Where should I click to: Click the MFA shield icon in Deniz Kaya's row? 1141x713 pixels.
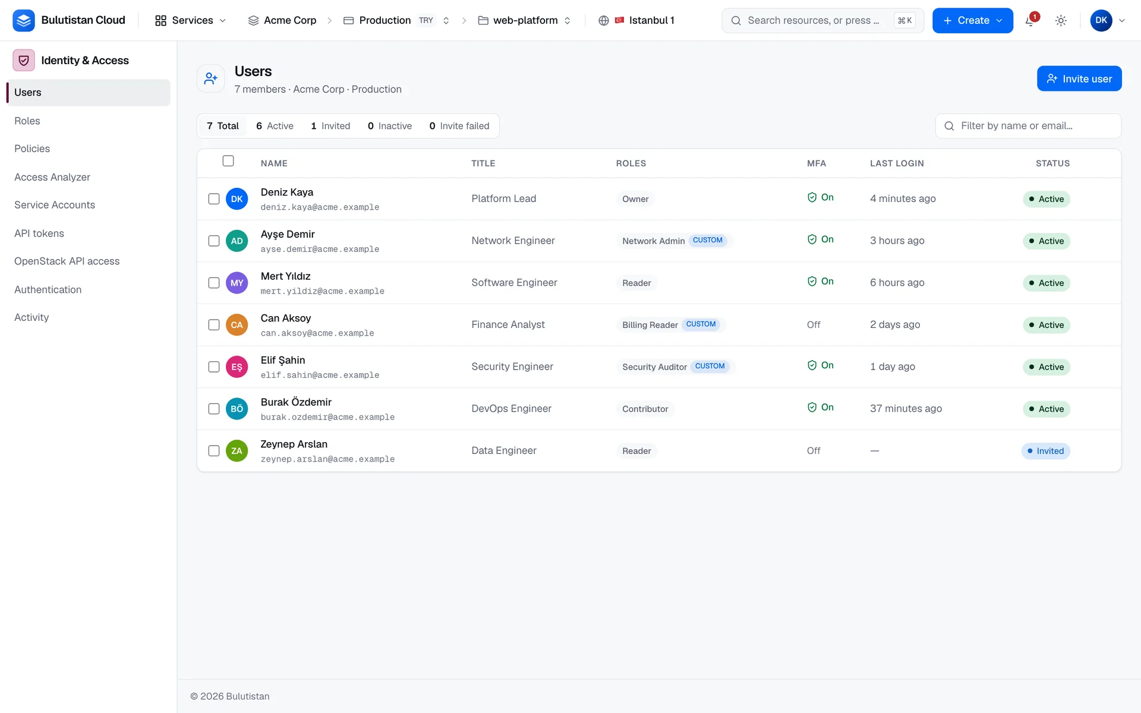click(x=812, y=197)
